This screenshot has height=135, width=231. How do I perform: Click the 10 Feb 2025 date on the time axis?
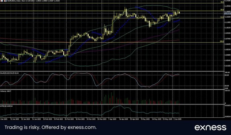[47, 119]
